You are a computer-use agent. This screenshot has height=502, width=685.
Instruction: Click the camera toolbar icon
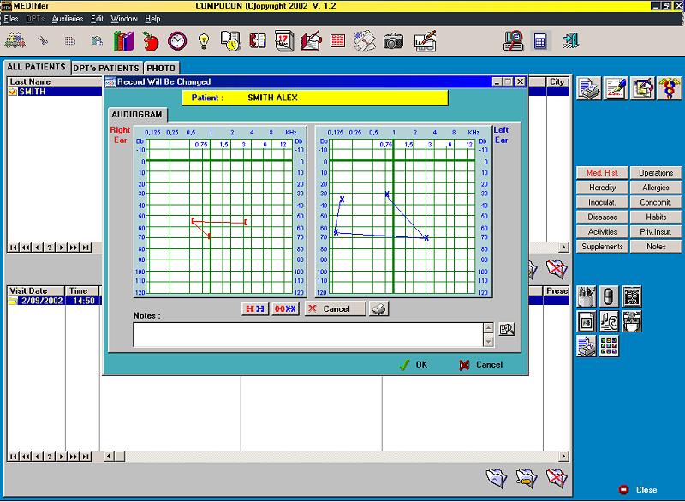393,41
